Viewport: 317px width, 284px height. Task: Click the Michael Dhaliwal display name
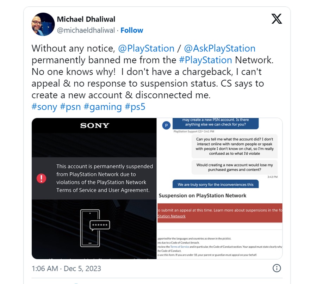86,19
